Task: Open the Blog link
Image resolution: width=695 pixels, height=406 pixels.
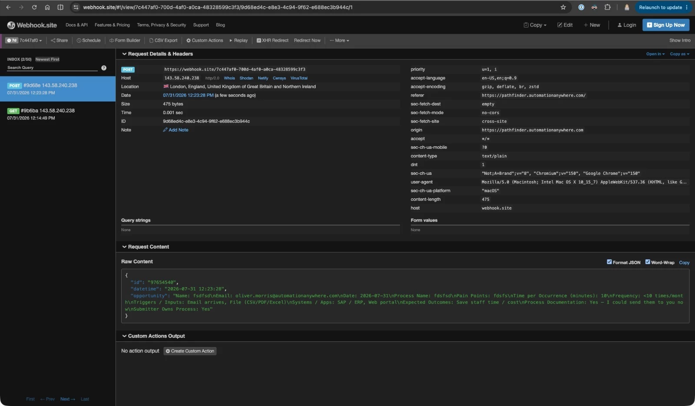Action: [220, 25]
